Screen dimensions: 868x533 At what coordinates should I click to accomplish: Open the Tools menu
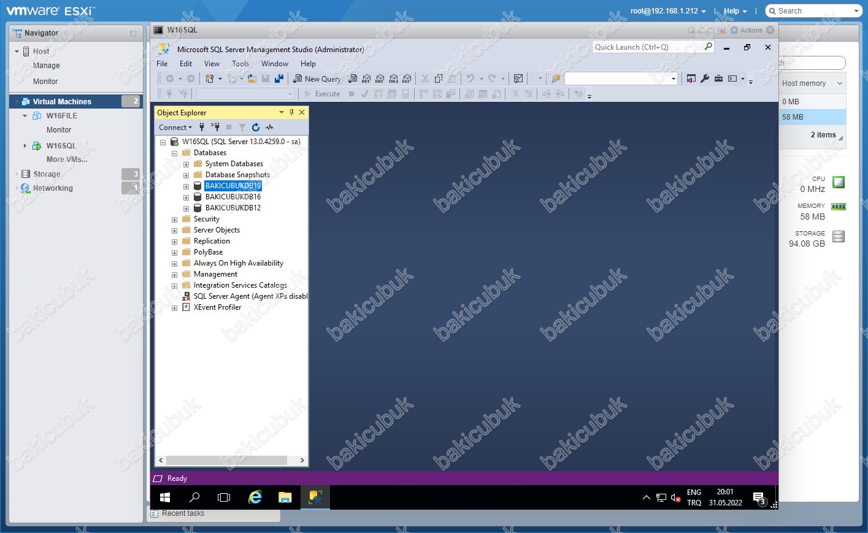240,64
